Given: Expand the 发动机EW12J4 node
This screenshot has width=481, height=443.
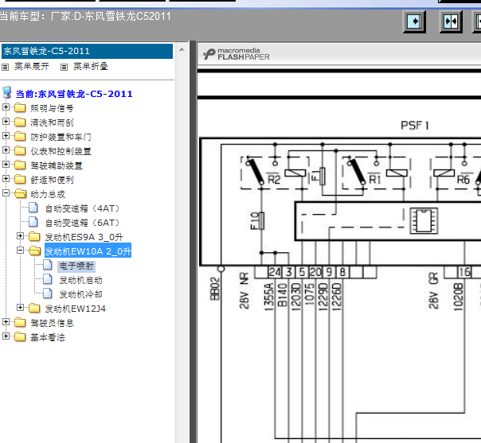Looking at the screenshot, I should click(x=20, y=307).
